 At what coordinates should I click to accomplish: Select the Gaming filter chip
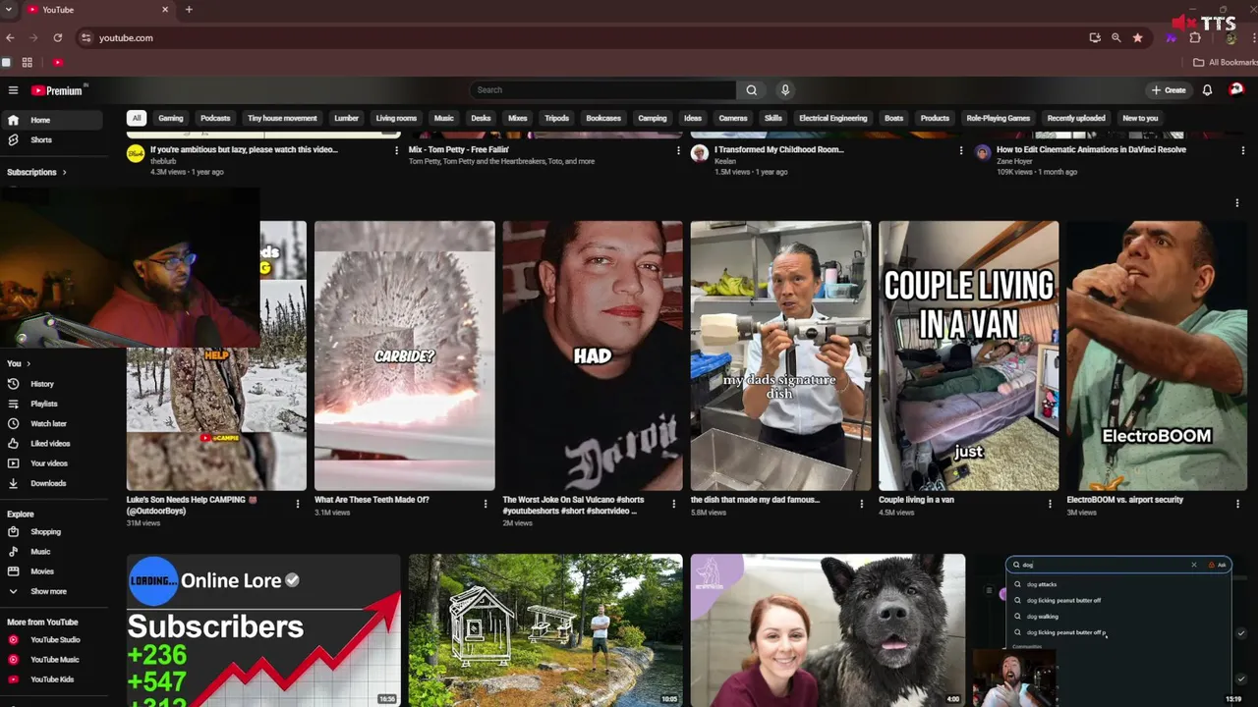[x=171, y=118]
